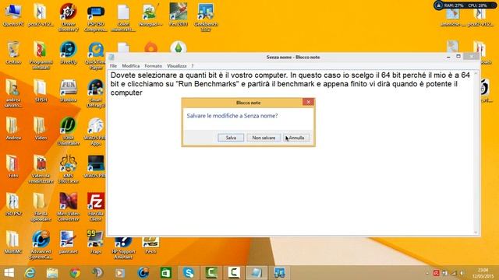Select the SHSH folder icon

(41, 91)
